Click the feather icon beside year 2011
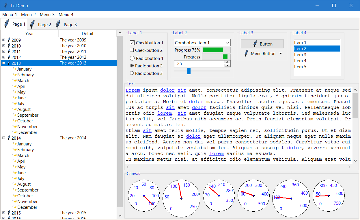The image size is (360, 220). 9,52
